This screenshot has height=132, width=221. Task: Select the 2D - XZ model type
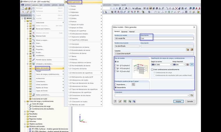pyautogui.click(x=115, y=68)
